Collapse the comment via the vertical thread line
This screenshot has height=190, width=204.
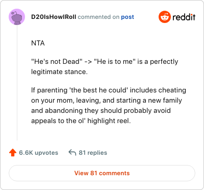coord(17,83)
